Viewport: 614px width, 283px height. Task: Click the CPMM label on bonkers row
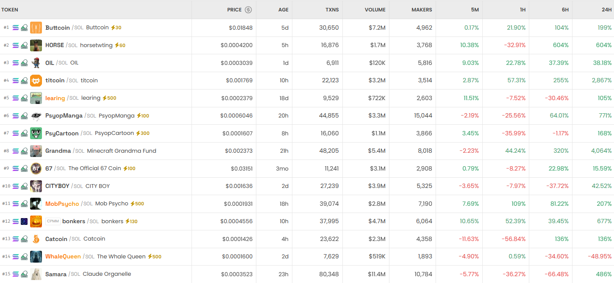[53, 221]
